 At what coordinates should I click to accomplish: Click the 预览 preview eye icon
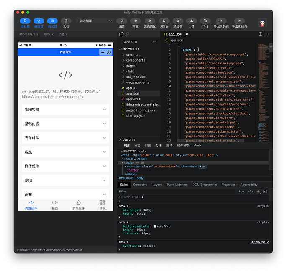click(x=135, y=21)
